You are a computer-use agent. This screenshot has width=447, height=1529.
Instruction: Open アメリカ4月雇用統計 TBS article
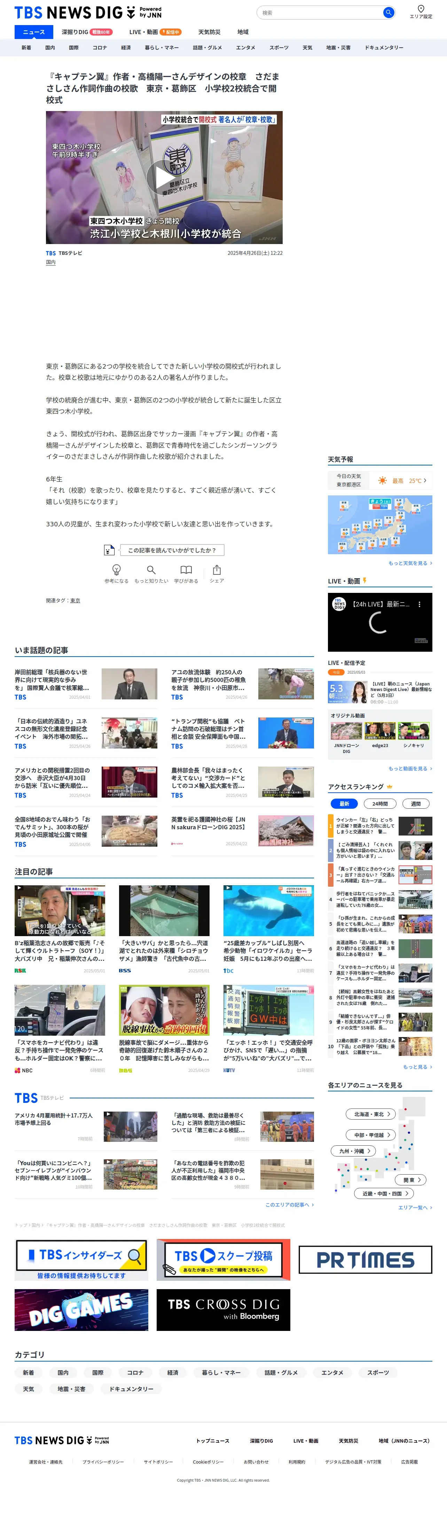click(x=86, y=1127)
